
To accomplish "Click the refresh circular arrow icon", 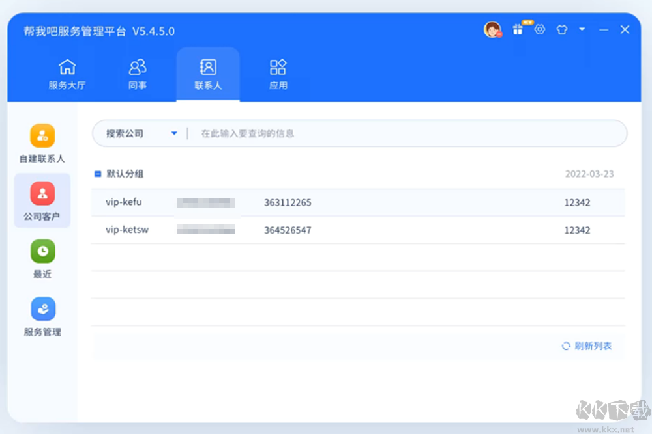I will (565, 347).
